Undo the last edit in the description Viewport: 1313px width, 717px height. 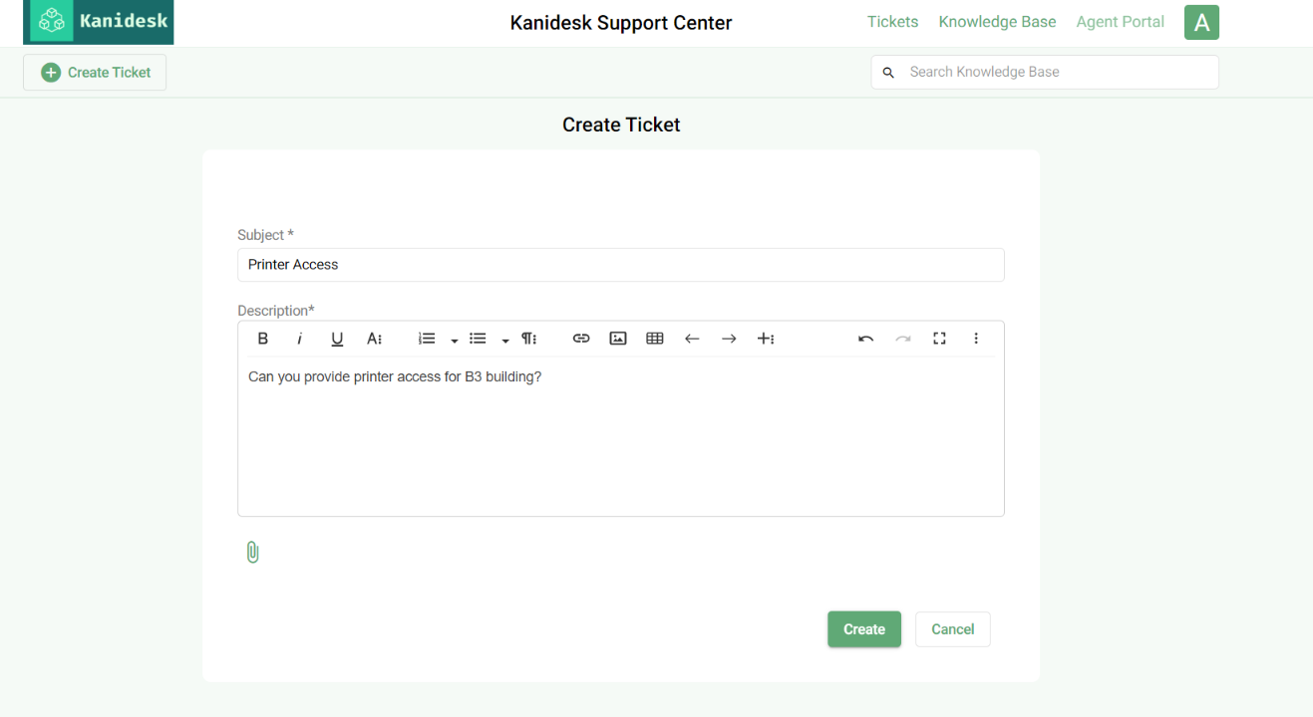(x=865, y=339)
